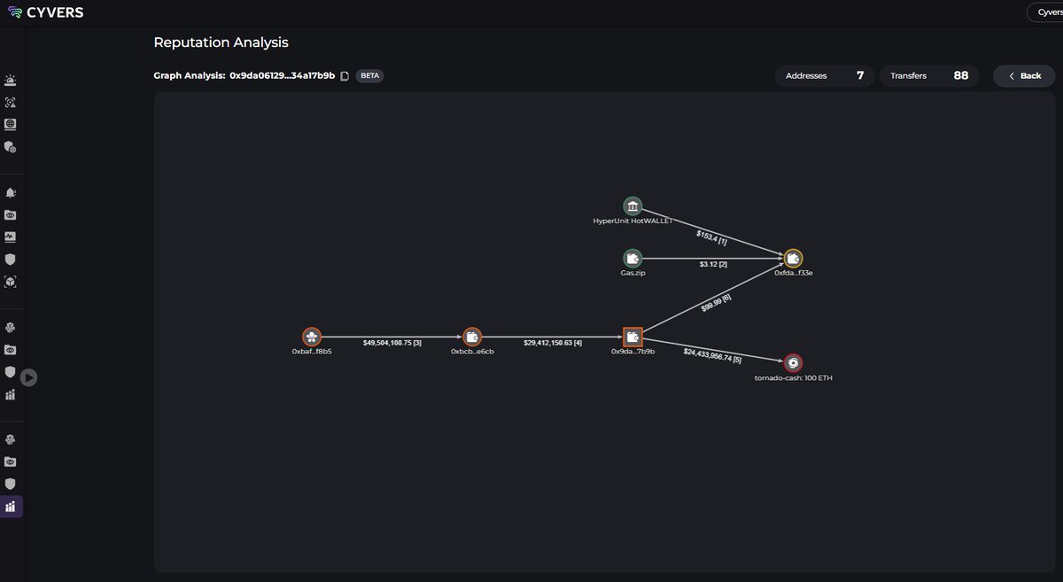Select the 0xbaf…f8b5 attacker node

pyautogui.click(x=312, y=337)
